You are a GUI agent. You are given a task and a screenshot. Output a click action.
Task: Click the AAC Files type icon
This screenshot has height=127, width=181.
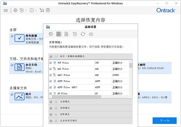click(x=55, y=69)
